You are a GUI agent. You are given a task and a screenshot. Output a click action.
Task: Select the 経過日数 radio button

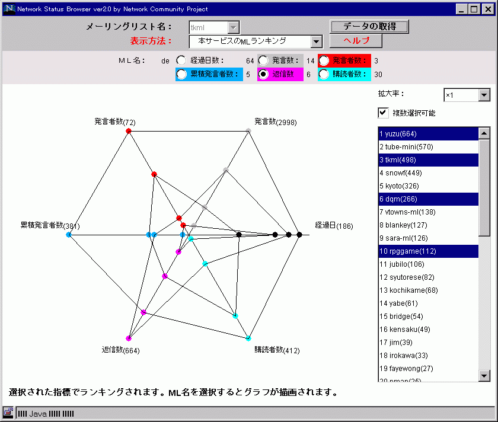point(181,60)
